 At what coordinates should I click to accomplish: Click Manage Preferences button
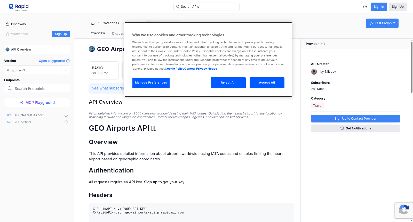click(x=151, y=83)
